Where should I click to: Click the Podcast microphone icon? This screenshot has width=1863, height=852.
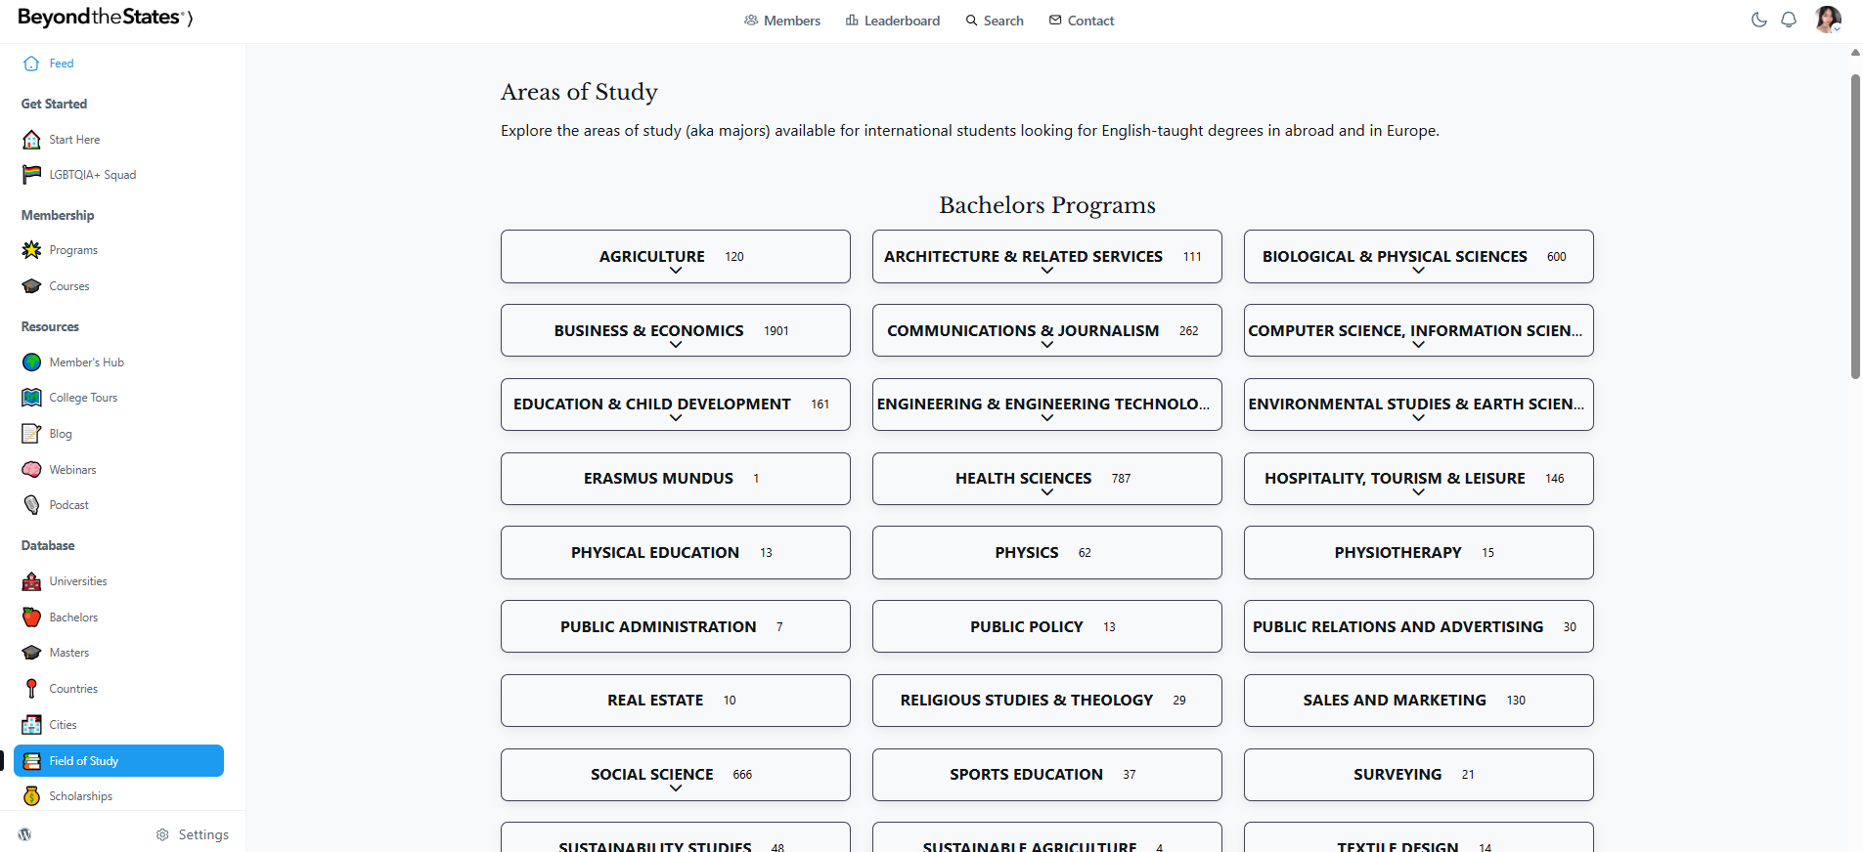click(x=31, y=505)
